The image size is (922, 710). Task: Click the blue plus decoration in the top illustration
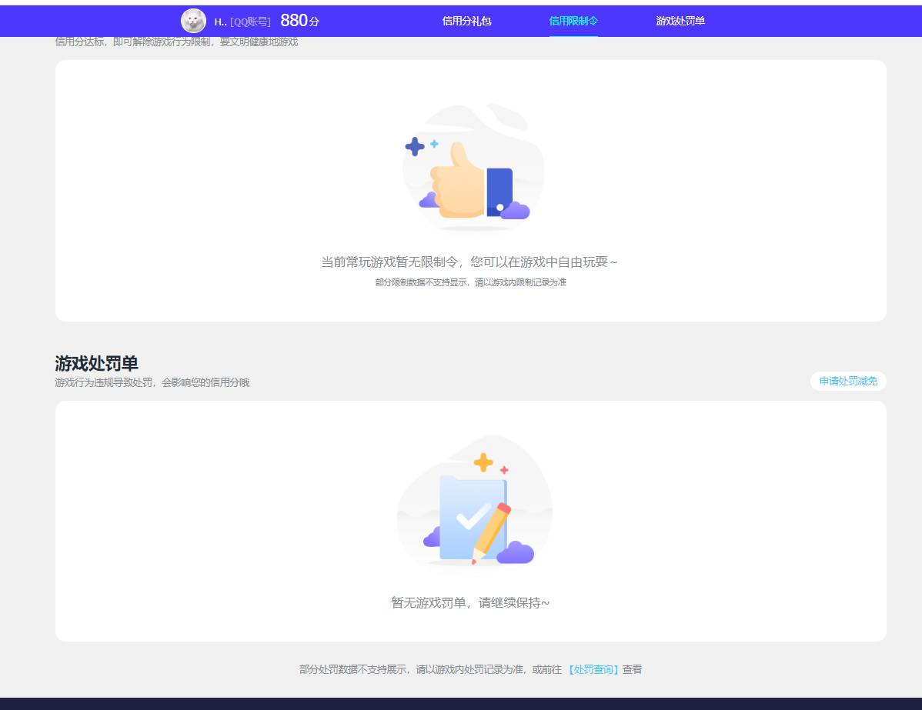pyautogui.click(x=413, y=145)
